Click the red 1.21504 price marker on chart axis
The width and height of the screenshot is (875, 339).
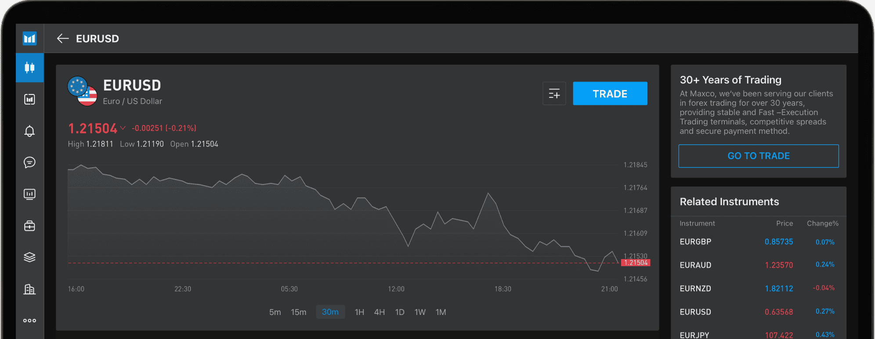click(x=636, y=263)
